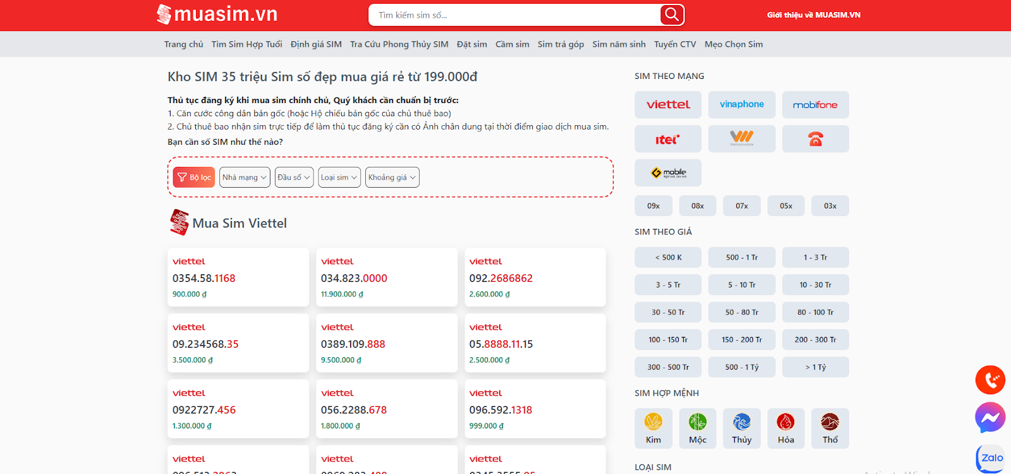Viewport: 1011px width, 474px height.
Task: Select the Gmobile network logo
Action: [x=668, y=173]
